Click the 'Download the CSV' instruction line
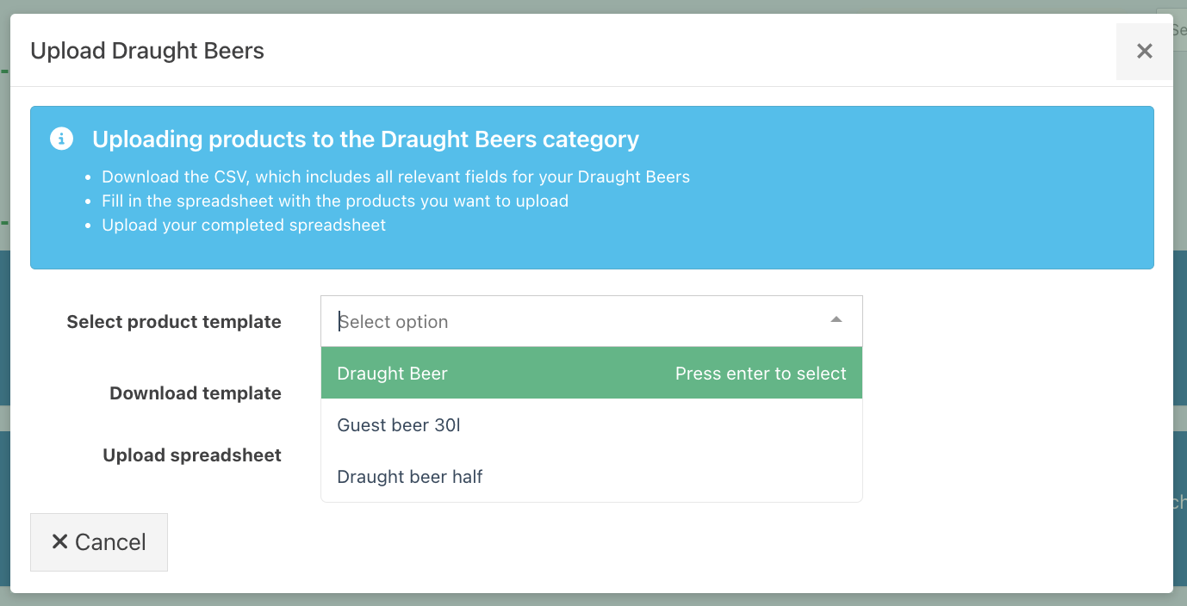 [395, 177]
